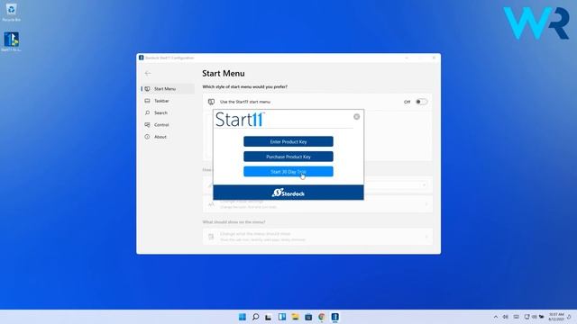Open the Start Menu section in sidebar
The height and width of the screenshot is (324, 577).
pos(168,88)
